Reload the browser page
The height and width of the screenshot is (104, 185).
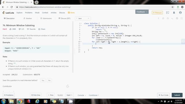click(12, 7)
